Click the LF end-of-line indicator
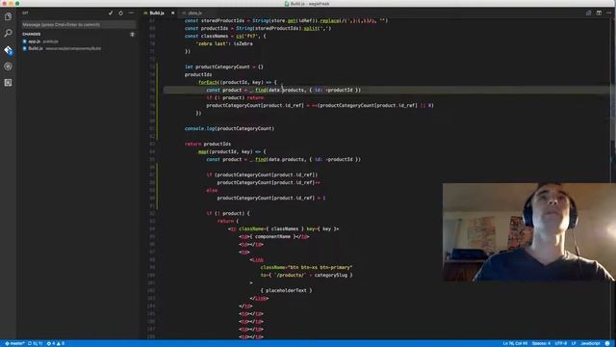The height and width of the screenshot is (347, 616). [x=574, y=343]
